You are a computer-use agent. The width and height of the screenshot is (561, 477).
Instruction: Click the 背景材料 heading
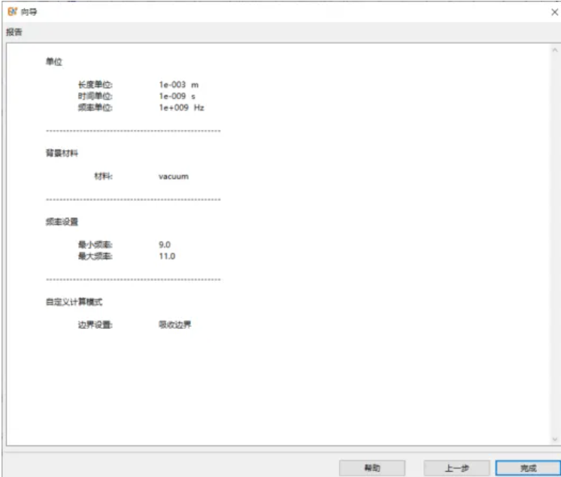tap(62, 153)
